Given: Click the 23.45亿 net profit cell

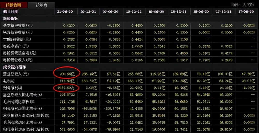Looking at the screenshot, I should [136, 88].
